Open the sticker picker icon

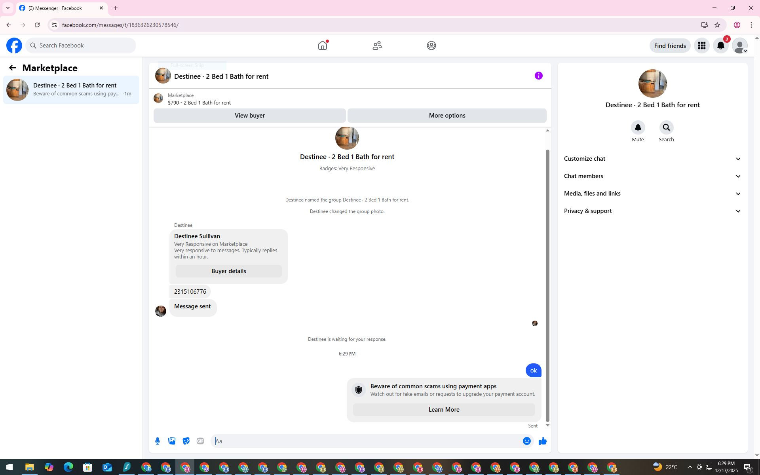186,441
